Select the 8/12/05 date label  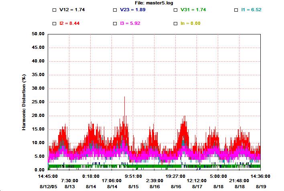pos(49,187)
